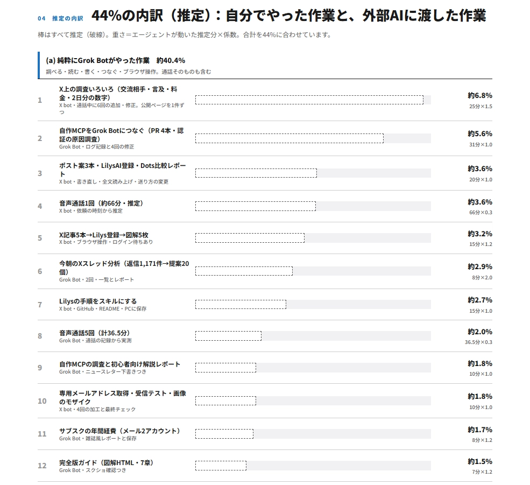The image size is (530, 485).
Task: Click the note X bot・GitHub・README・PCに保存
Action: [x=103, y=309]
